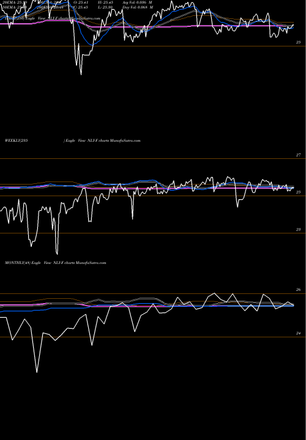Click the WEEKLY(235) chart title
Viewport: 306px width, 440px height.
click(x=72, y=141)
